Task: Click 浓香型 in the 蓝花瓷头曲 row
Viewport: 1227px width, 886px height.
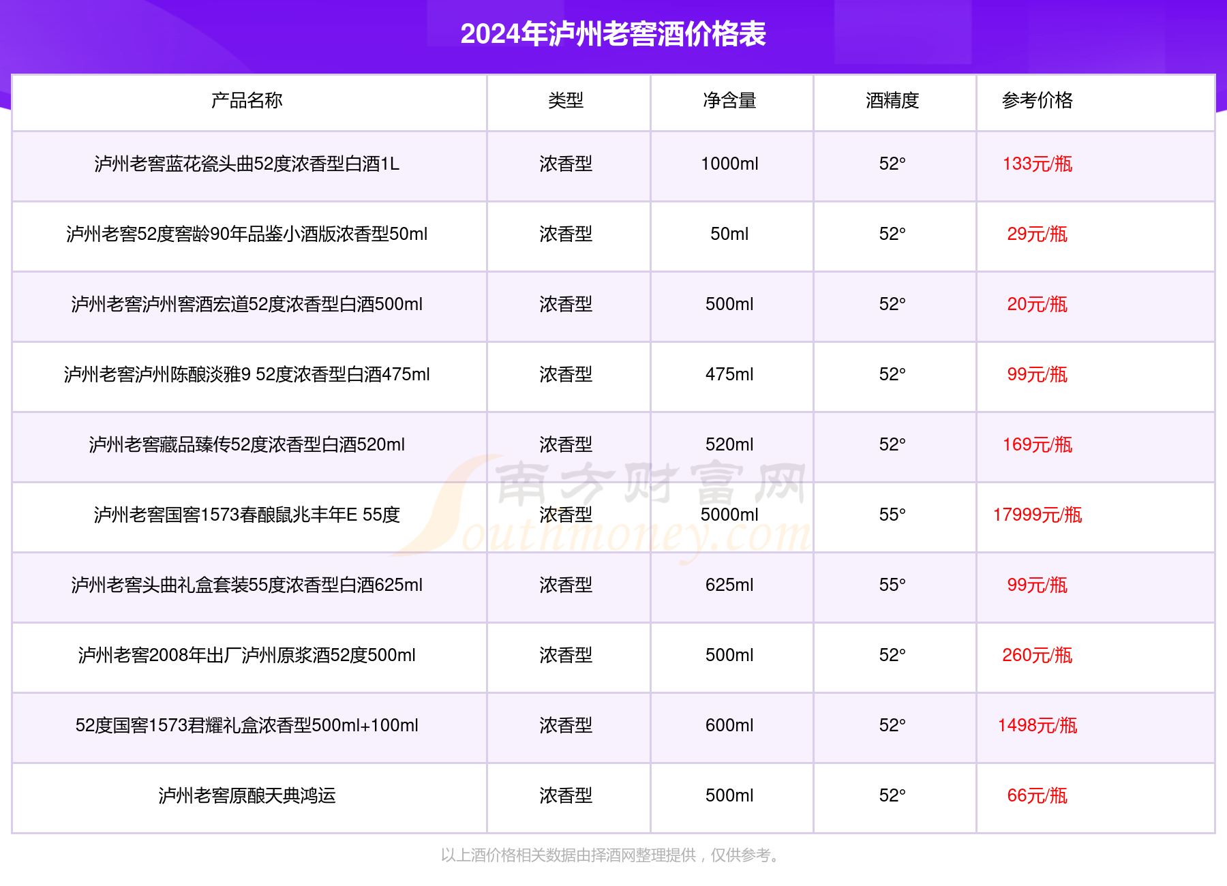Action: (566, 164)
